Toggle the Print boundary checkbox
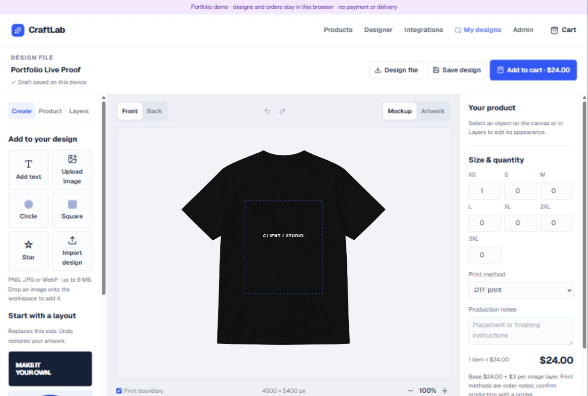This screenshot has height=396, width=588. click(119, 391)
